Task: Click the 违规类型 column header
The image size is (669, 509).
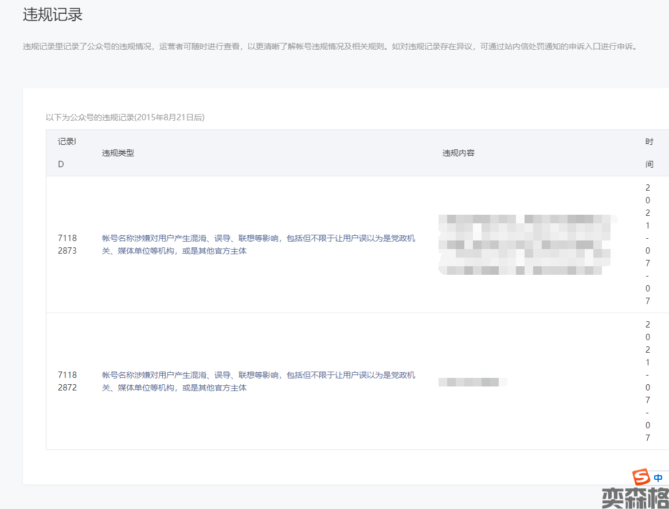Action: (118, 153)
